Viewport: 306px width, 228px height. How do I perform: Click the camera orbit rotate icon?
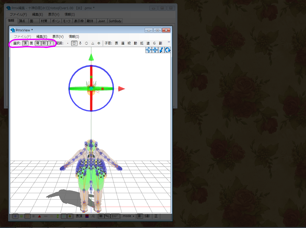tap(149, 50)
